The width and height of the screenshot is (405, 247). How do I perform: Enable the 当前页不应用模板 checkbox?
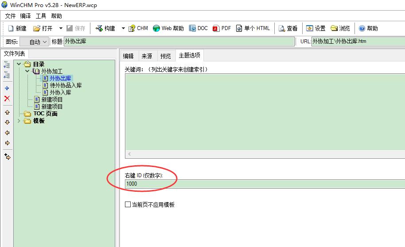(128, 205)
